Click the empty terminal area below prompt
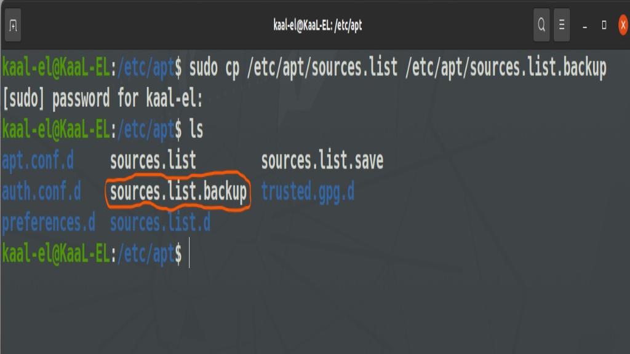 (315, 311)
